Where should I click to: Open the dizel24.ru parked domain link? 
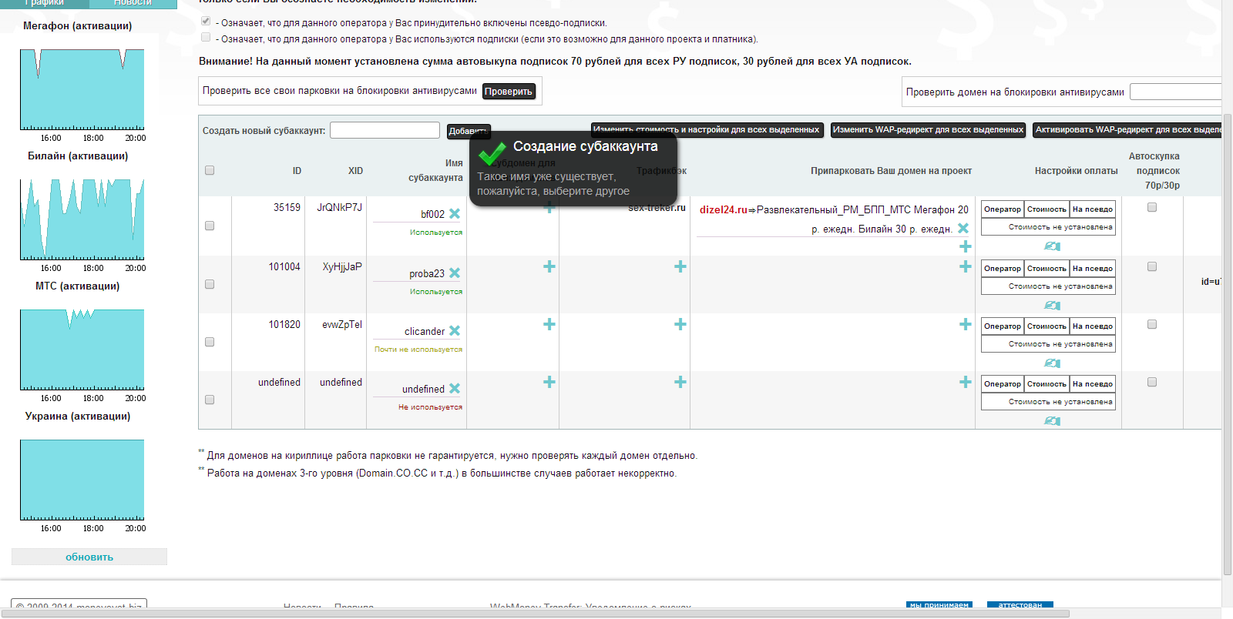click(x=723, y=209)
